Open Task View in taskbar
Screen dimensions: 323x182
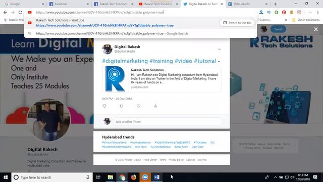pos(98,177)
